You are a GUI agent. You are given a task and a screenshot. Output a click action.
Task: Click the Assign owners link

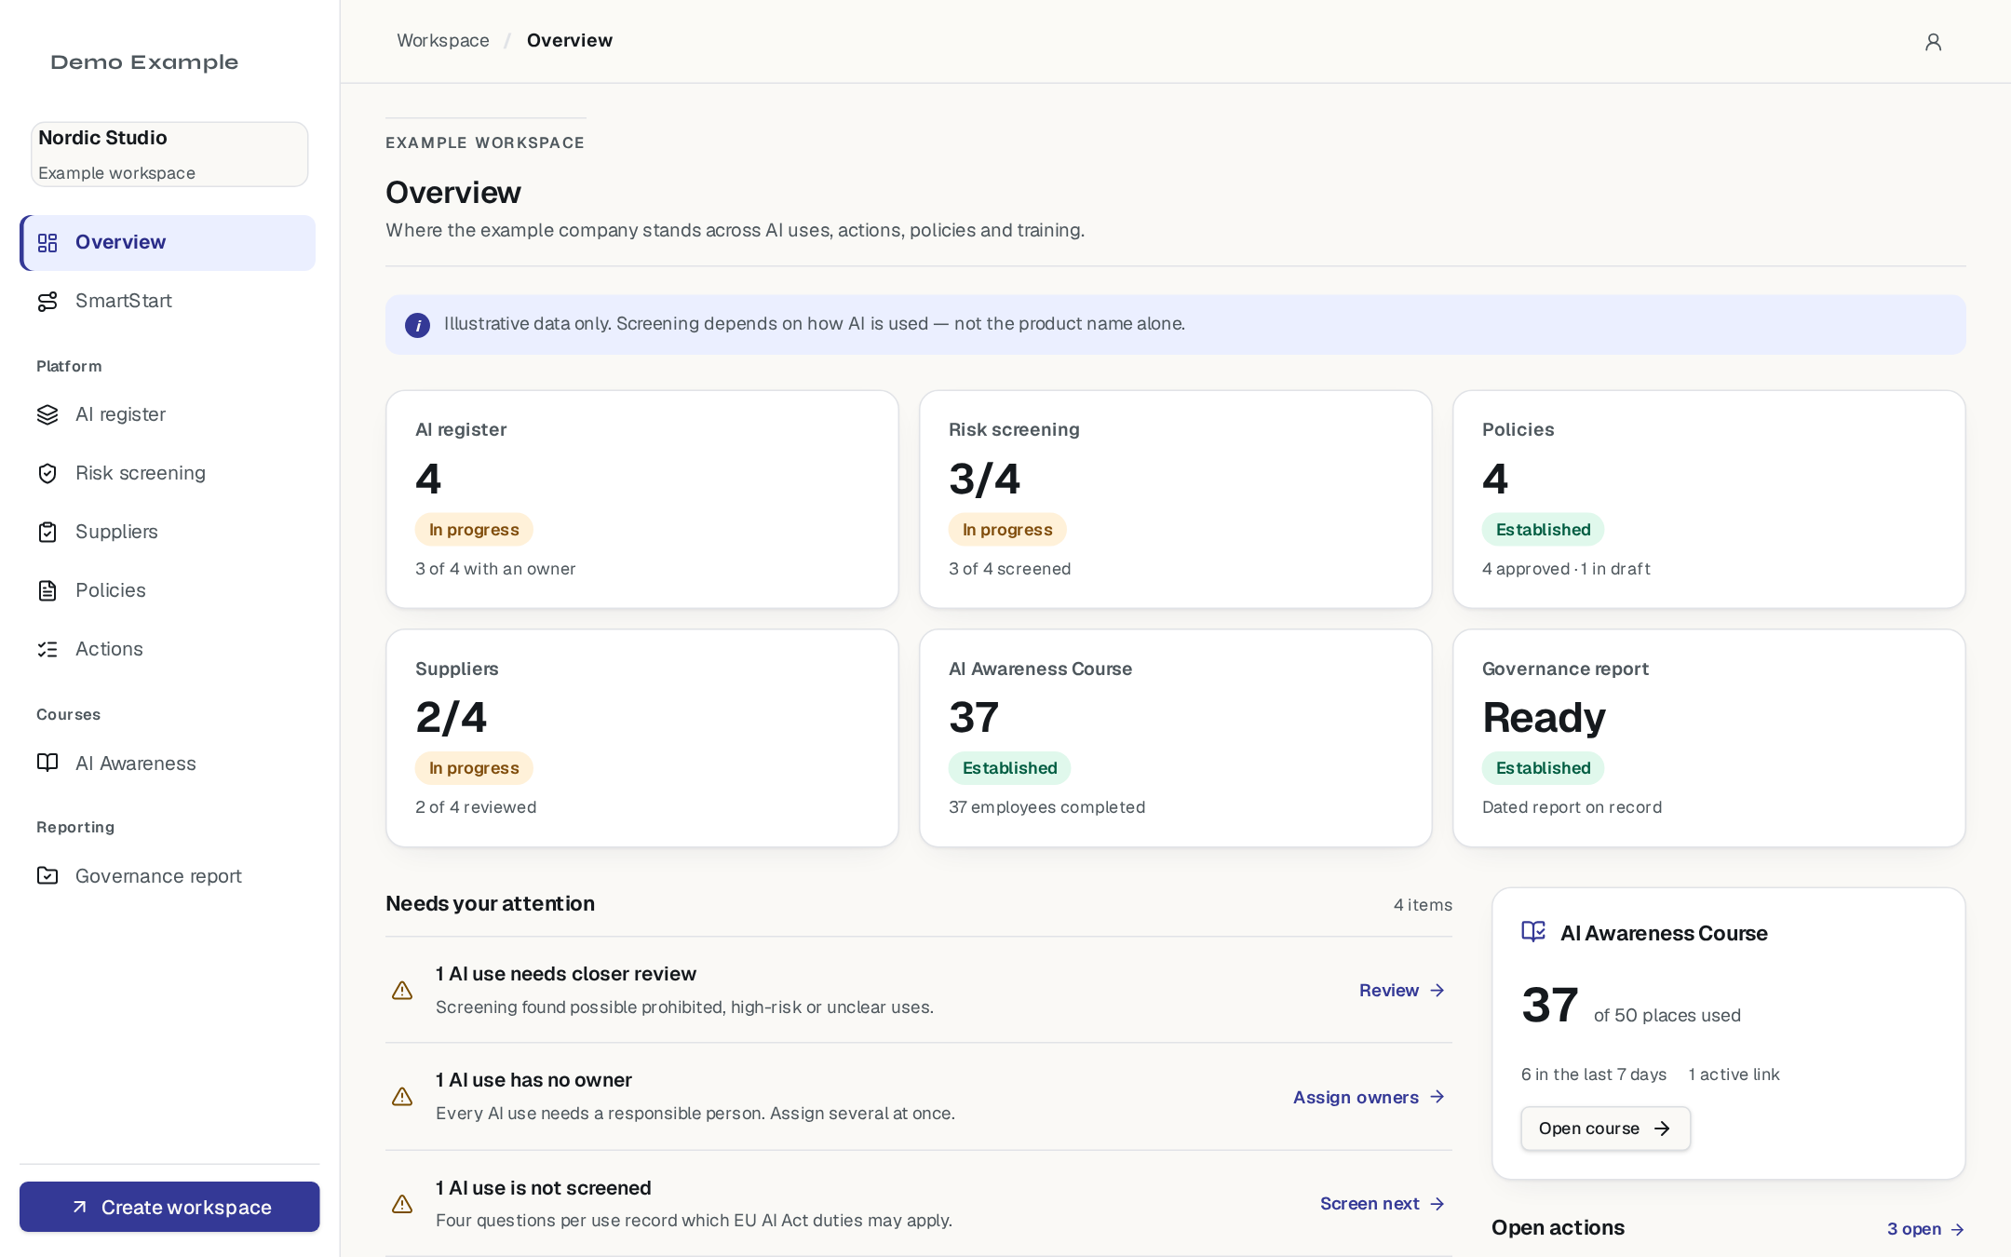tap(1369, 1097)
